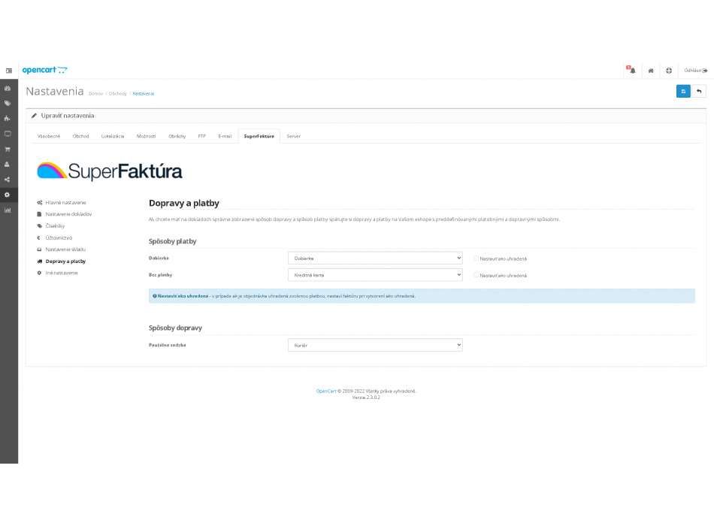714x526 pixels.
Task: Click the Obchody breadcrumb link
Action: pos(118,94)
